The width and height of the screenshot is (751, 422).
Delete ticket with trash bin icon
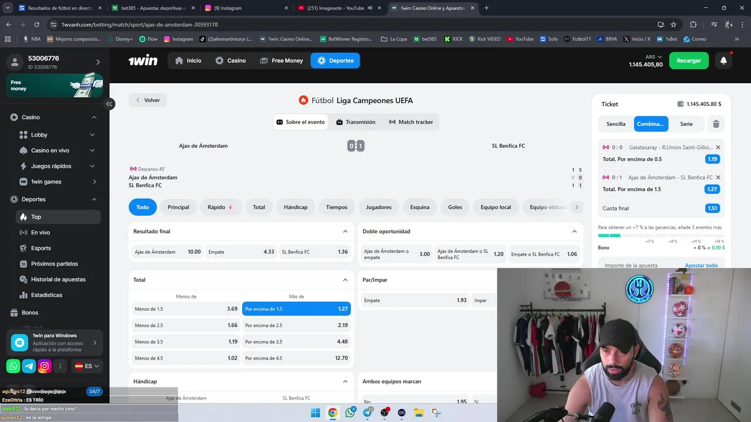[x=716, y=124]
